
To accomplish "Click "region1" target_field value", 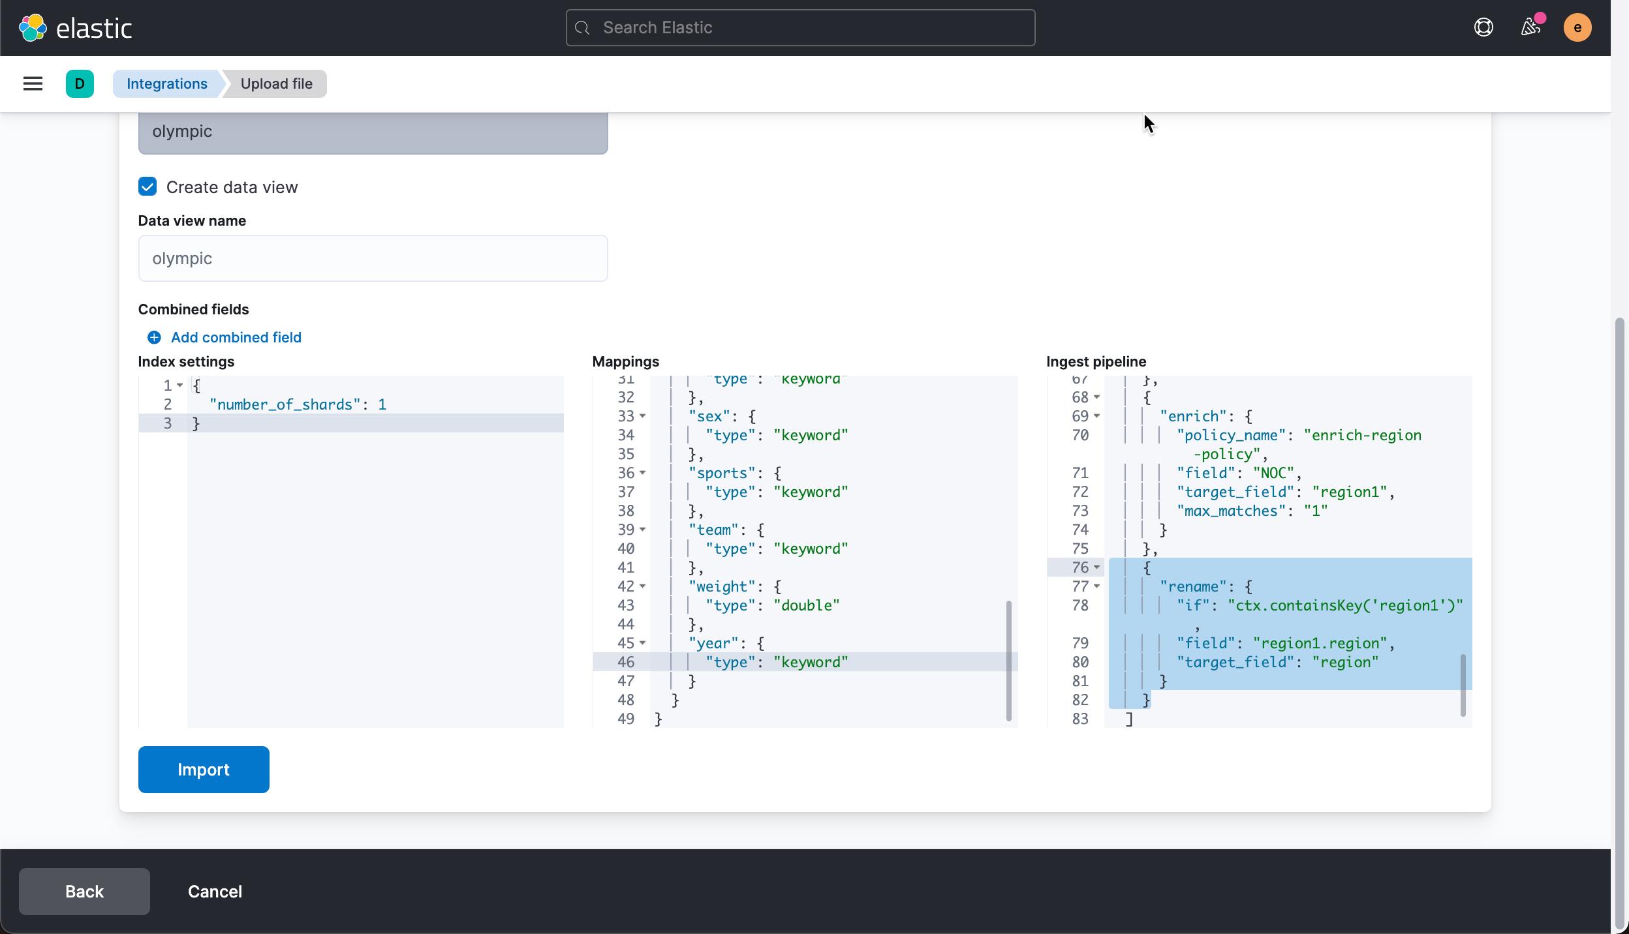I will (x=1350, y=492).
